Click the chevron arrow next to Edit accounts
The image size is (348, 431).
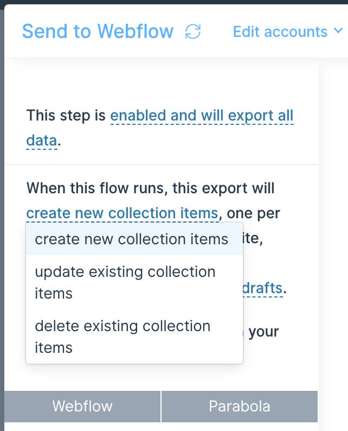(338, 30)
